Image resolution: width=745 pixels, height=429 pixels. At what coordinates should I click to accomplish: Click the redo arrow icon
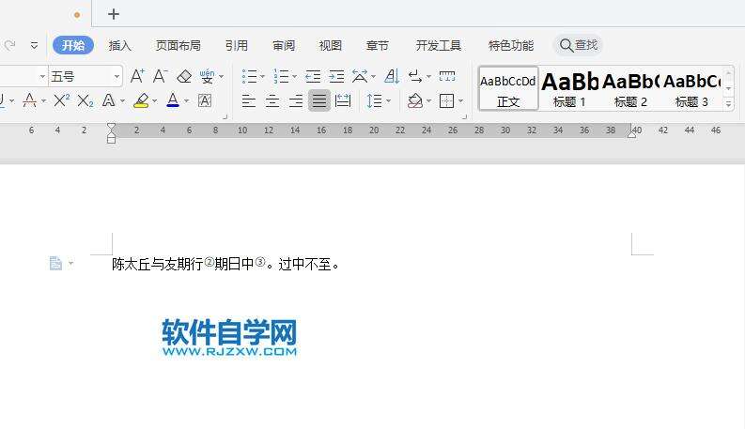click(x=9, y=45)
